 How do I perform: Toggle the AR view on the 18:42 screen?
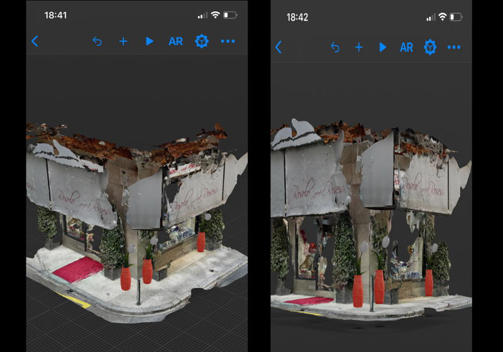pos(407,47)
